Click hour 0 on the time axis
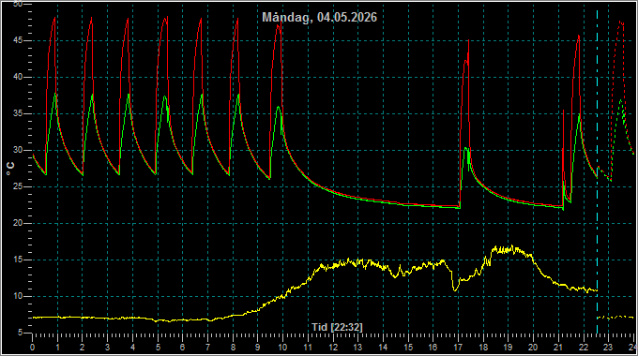 tap(33, 348)
